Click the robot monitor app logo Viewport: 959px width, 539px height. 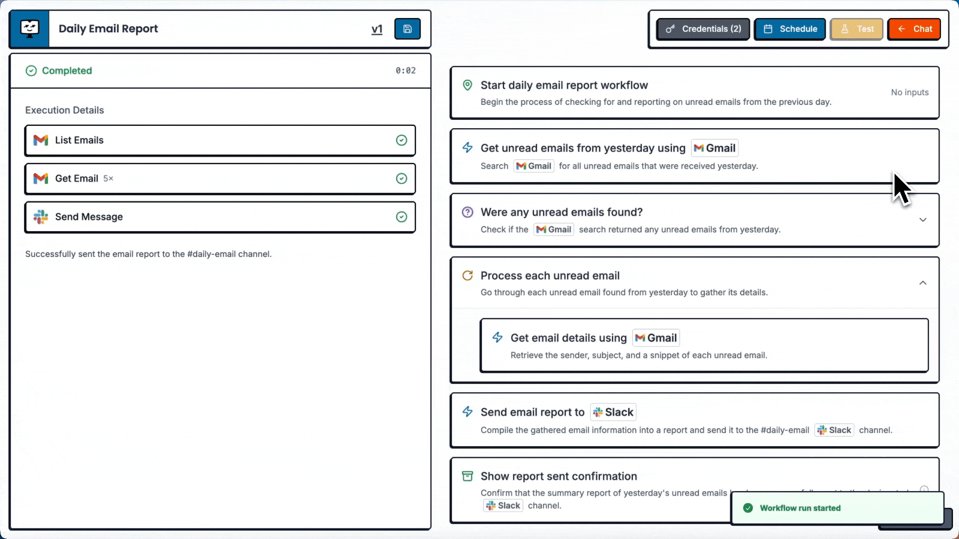pyautogui.click(x=29, y=28)
